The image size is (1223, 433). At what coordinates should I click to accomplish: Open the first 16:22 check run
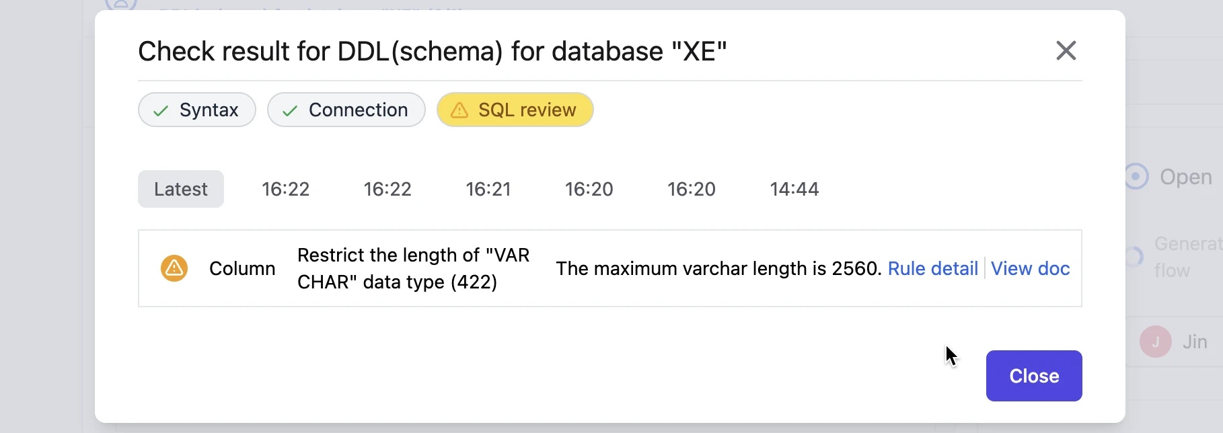click(285, 189)
